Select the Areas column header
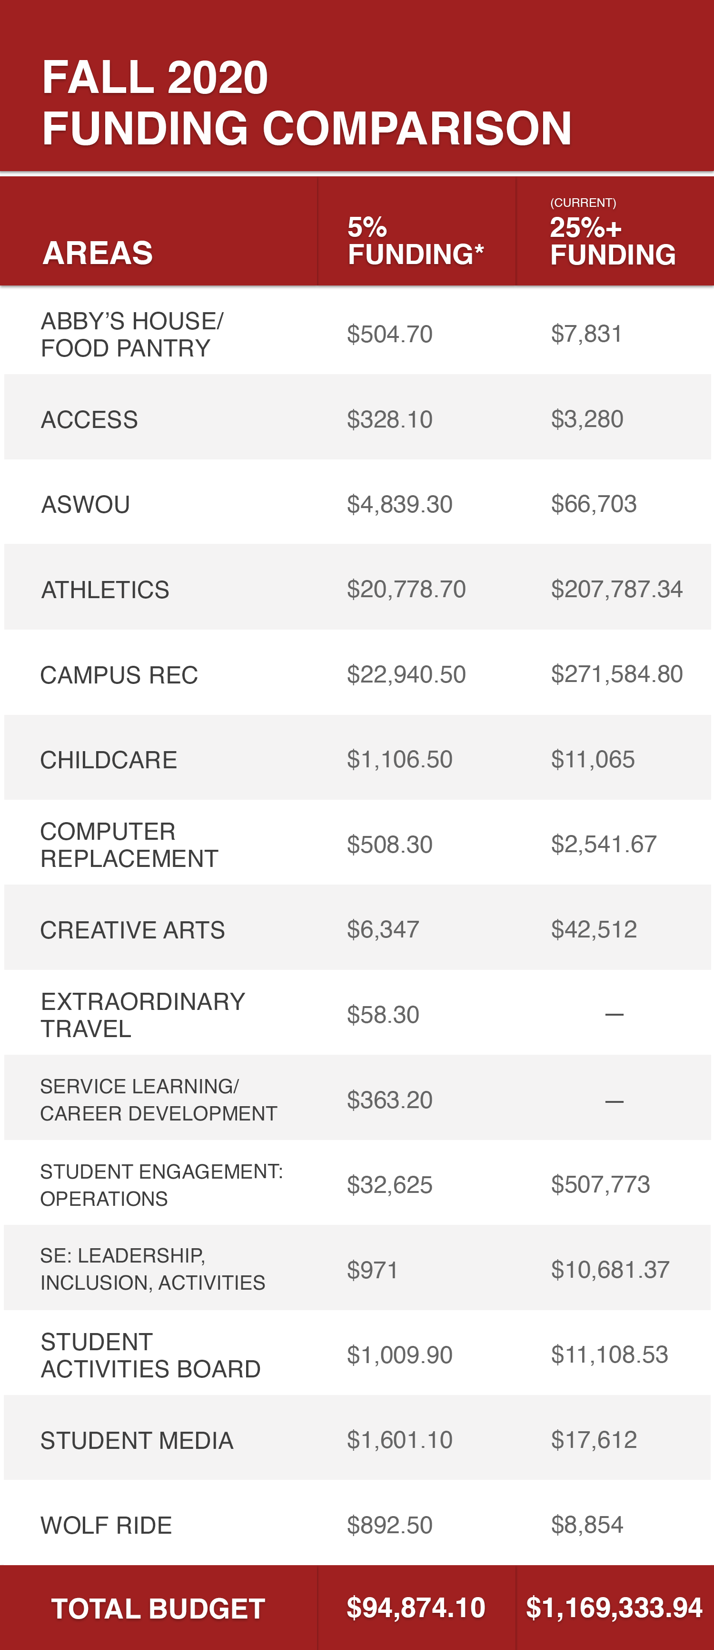This screenshot has height=1650, width=714. point(98,253)
